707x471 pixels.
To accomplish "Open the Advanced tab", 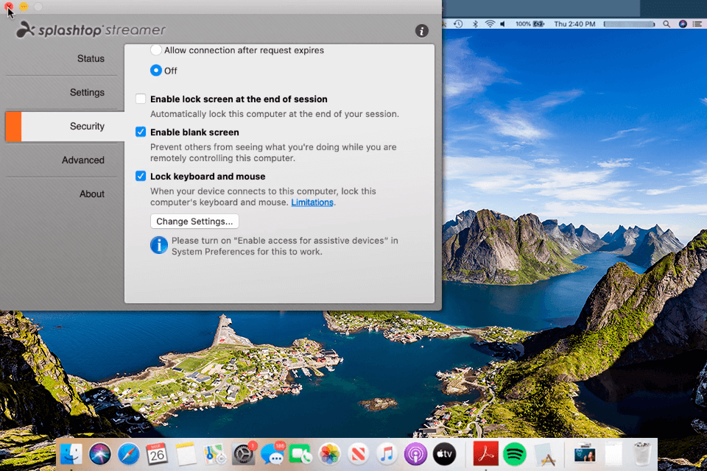I will pos(83,160).
